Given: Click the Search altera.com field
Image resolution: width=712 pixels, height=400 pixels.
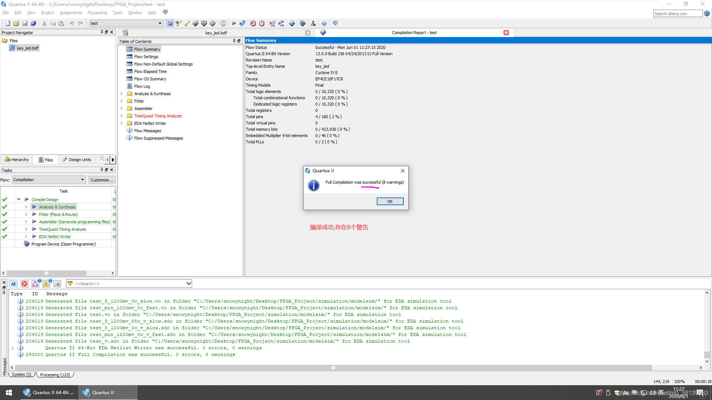Looking at the screenshot, I should [x=677, y=14].
